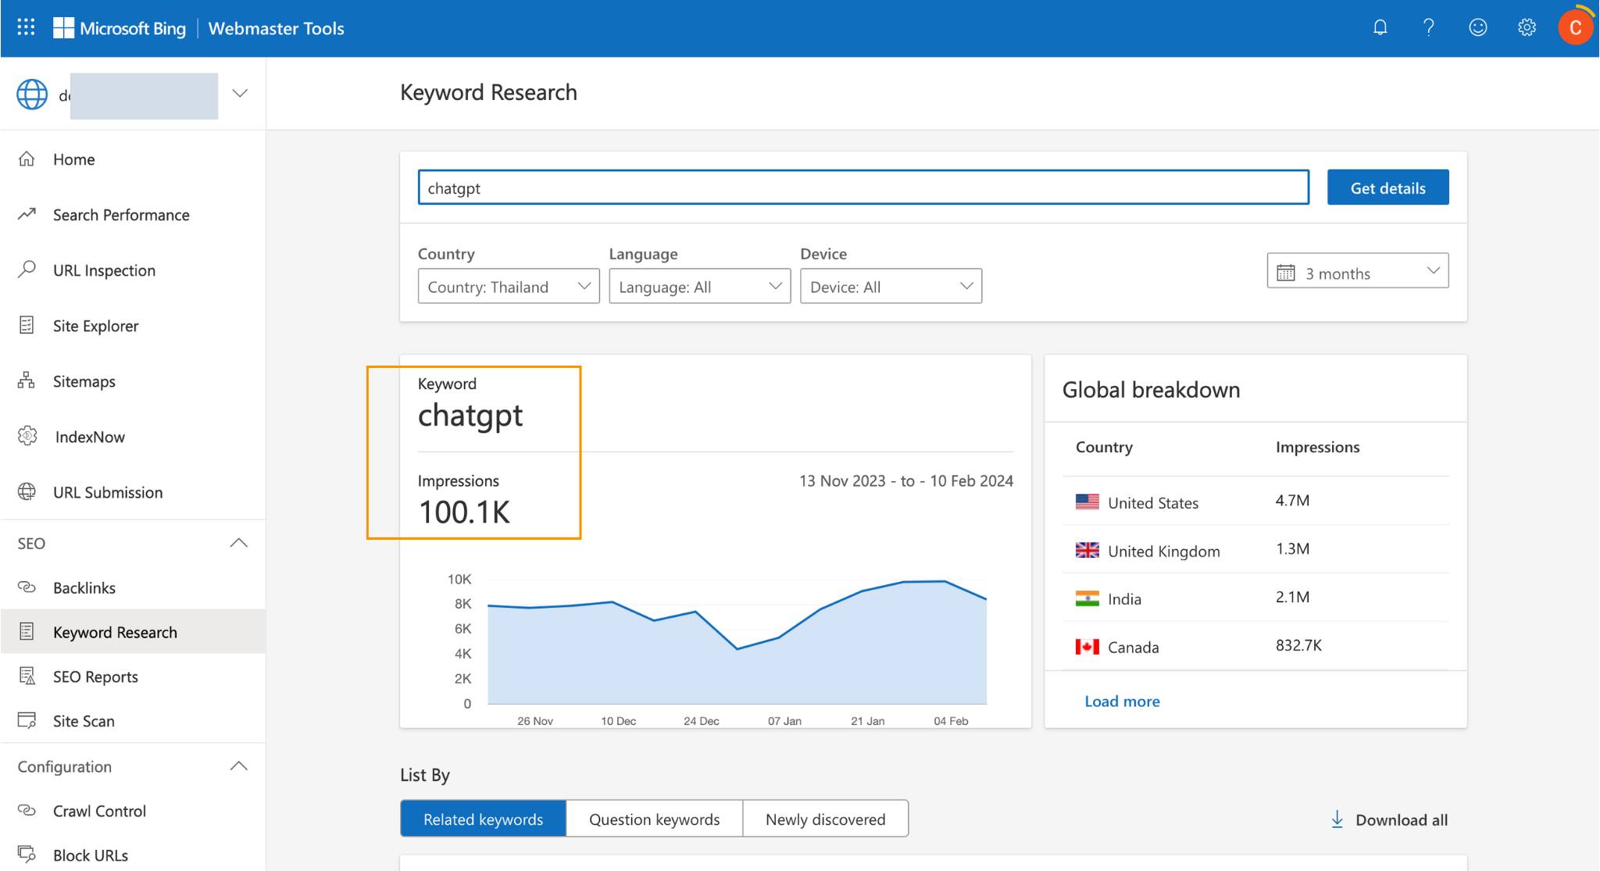The width and height of the screenshot is (1600, 871).
Task: Click the Get details button
Action: click(1387, 187)
